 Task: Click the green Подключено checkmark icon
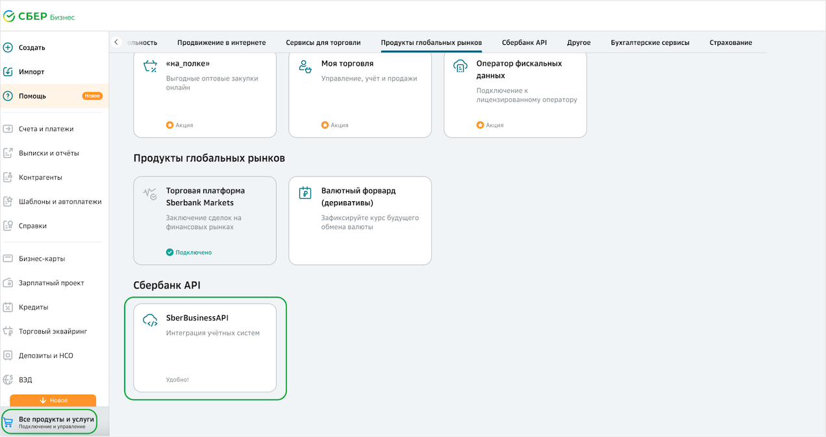(x=170, y=253)
